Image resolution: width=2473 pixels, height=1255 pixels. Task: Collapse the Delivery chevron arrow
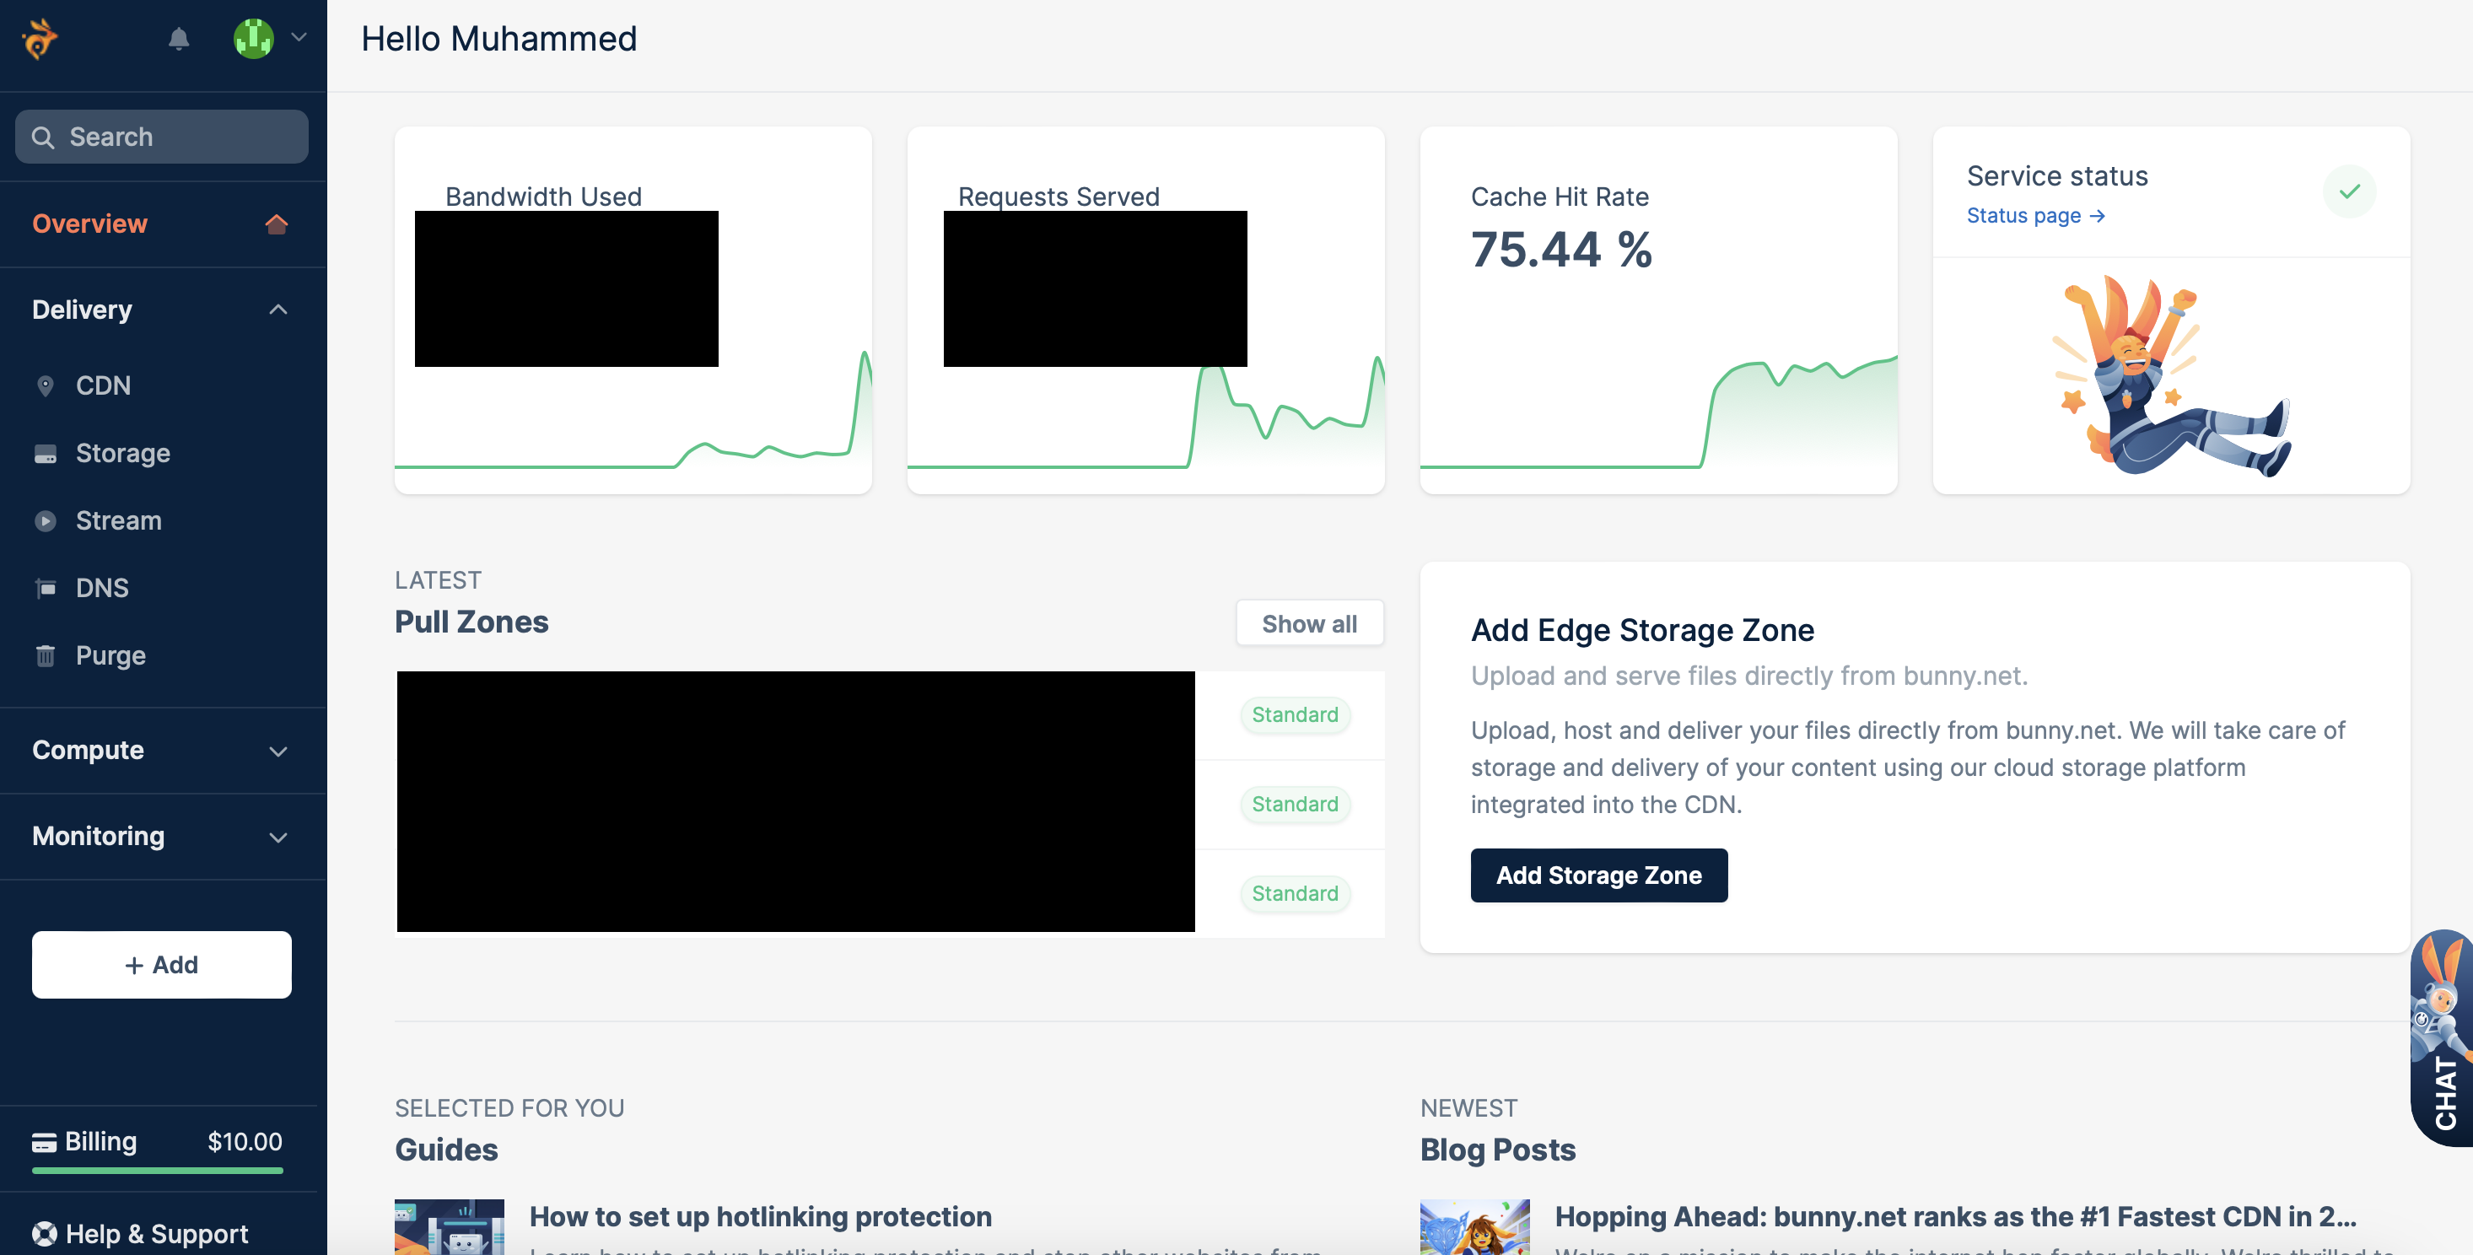[278, 310]
